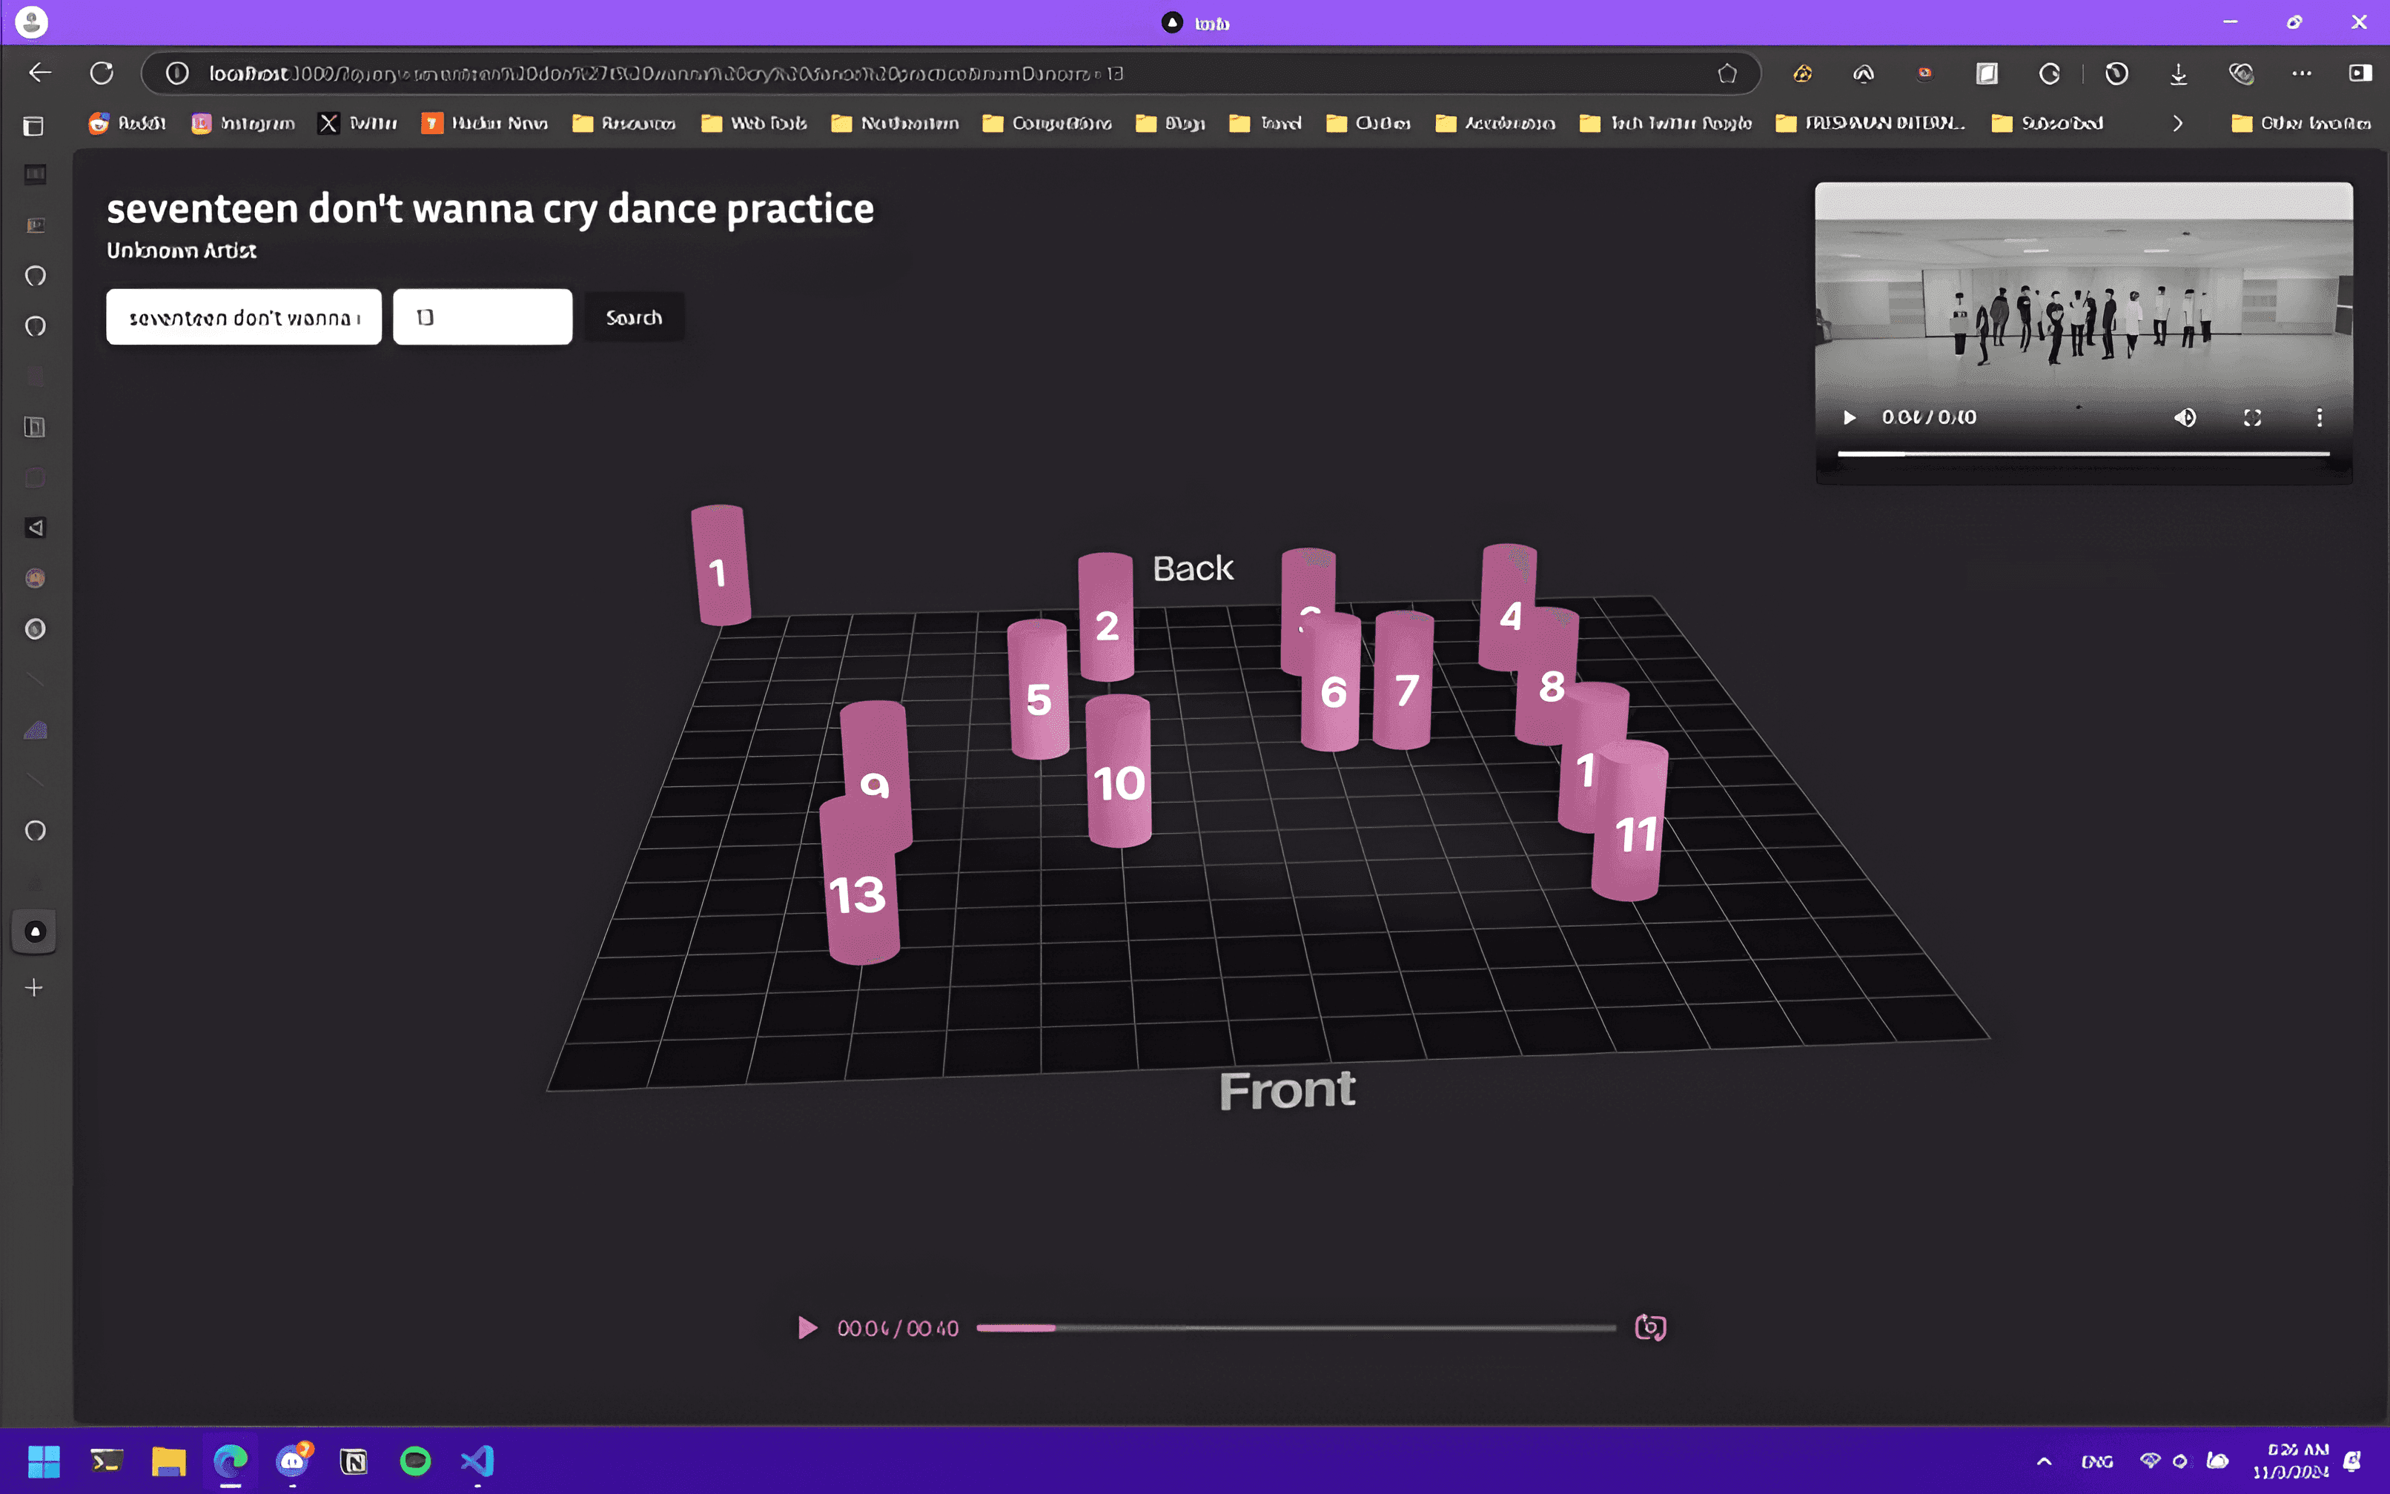Click the number input field beside search
This screenshot has height=1494, width=2390.
click(x=481, y=316)
